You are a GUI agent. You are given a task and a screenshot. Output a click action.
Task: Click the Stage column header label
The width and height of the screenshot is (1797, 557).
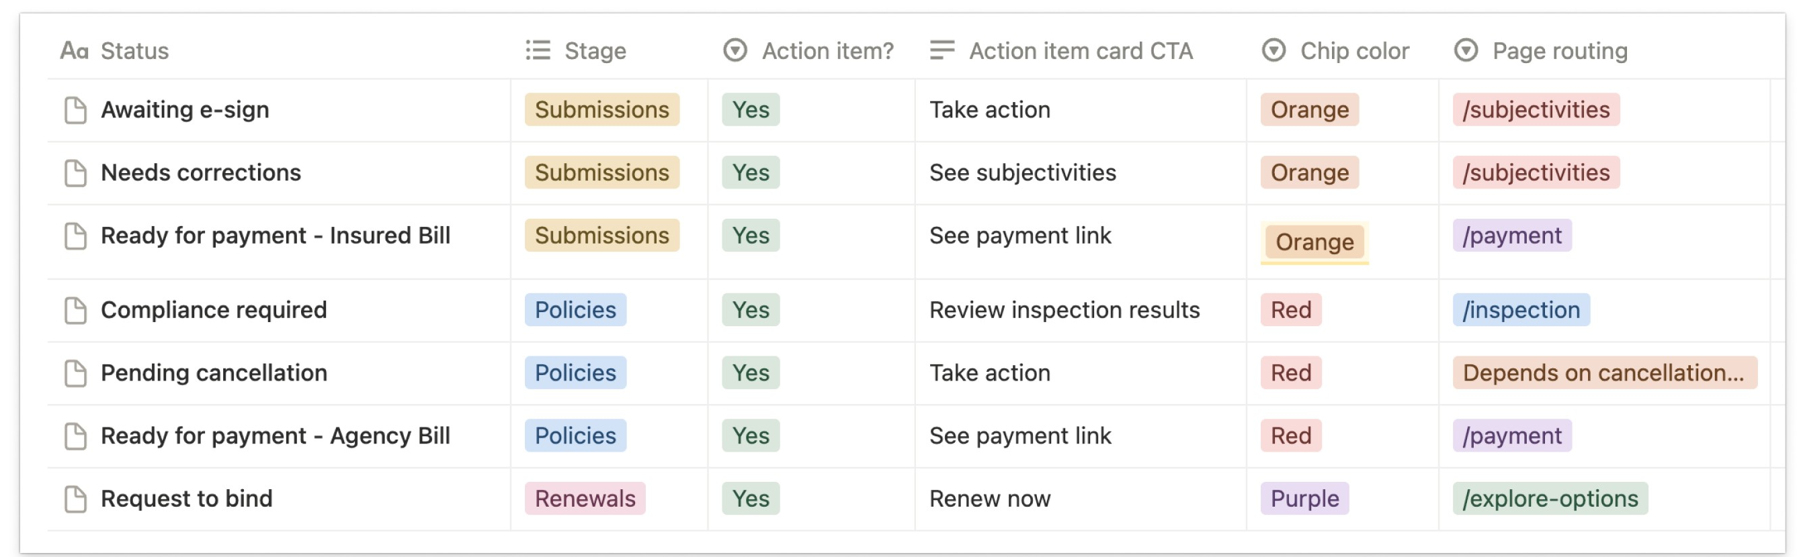pyautogui.click(x=595, y=50)
